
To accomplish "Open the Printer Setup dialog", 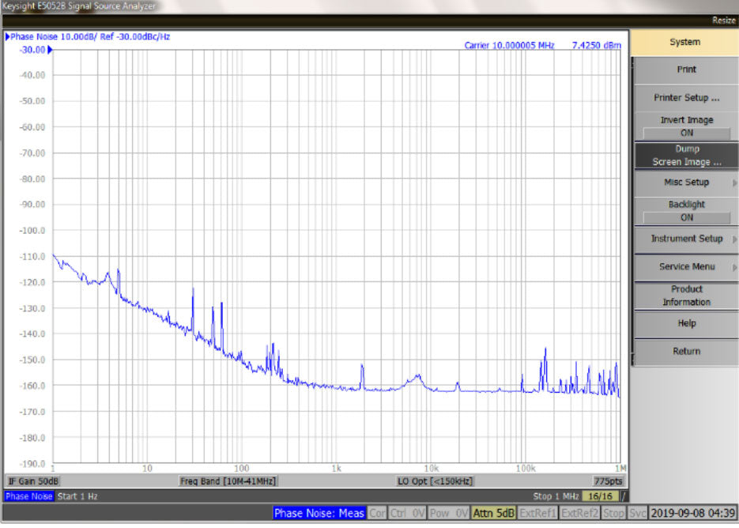I will click(686, 98).
